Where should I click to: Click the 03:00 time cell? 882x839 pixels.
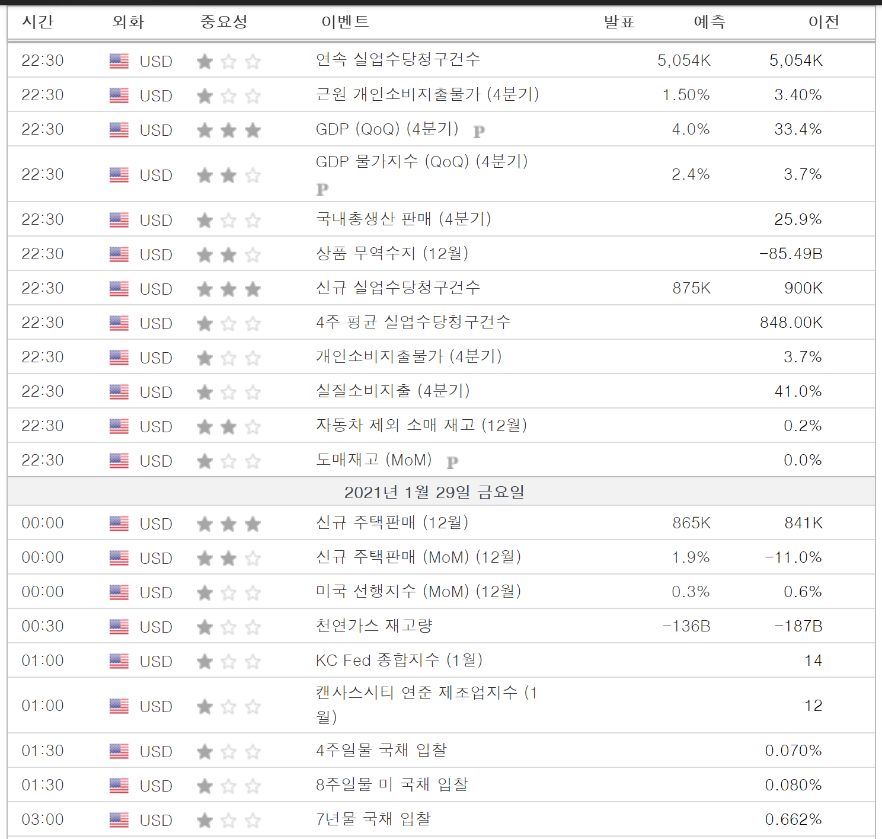pos(43,819)
